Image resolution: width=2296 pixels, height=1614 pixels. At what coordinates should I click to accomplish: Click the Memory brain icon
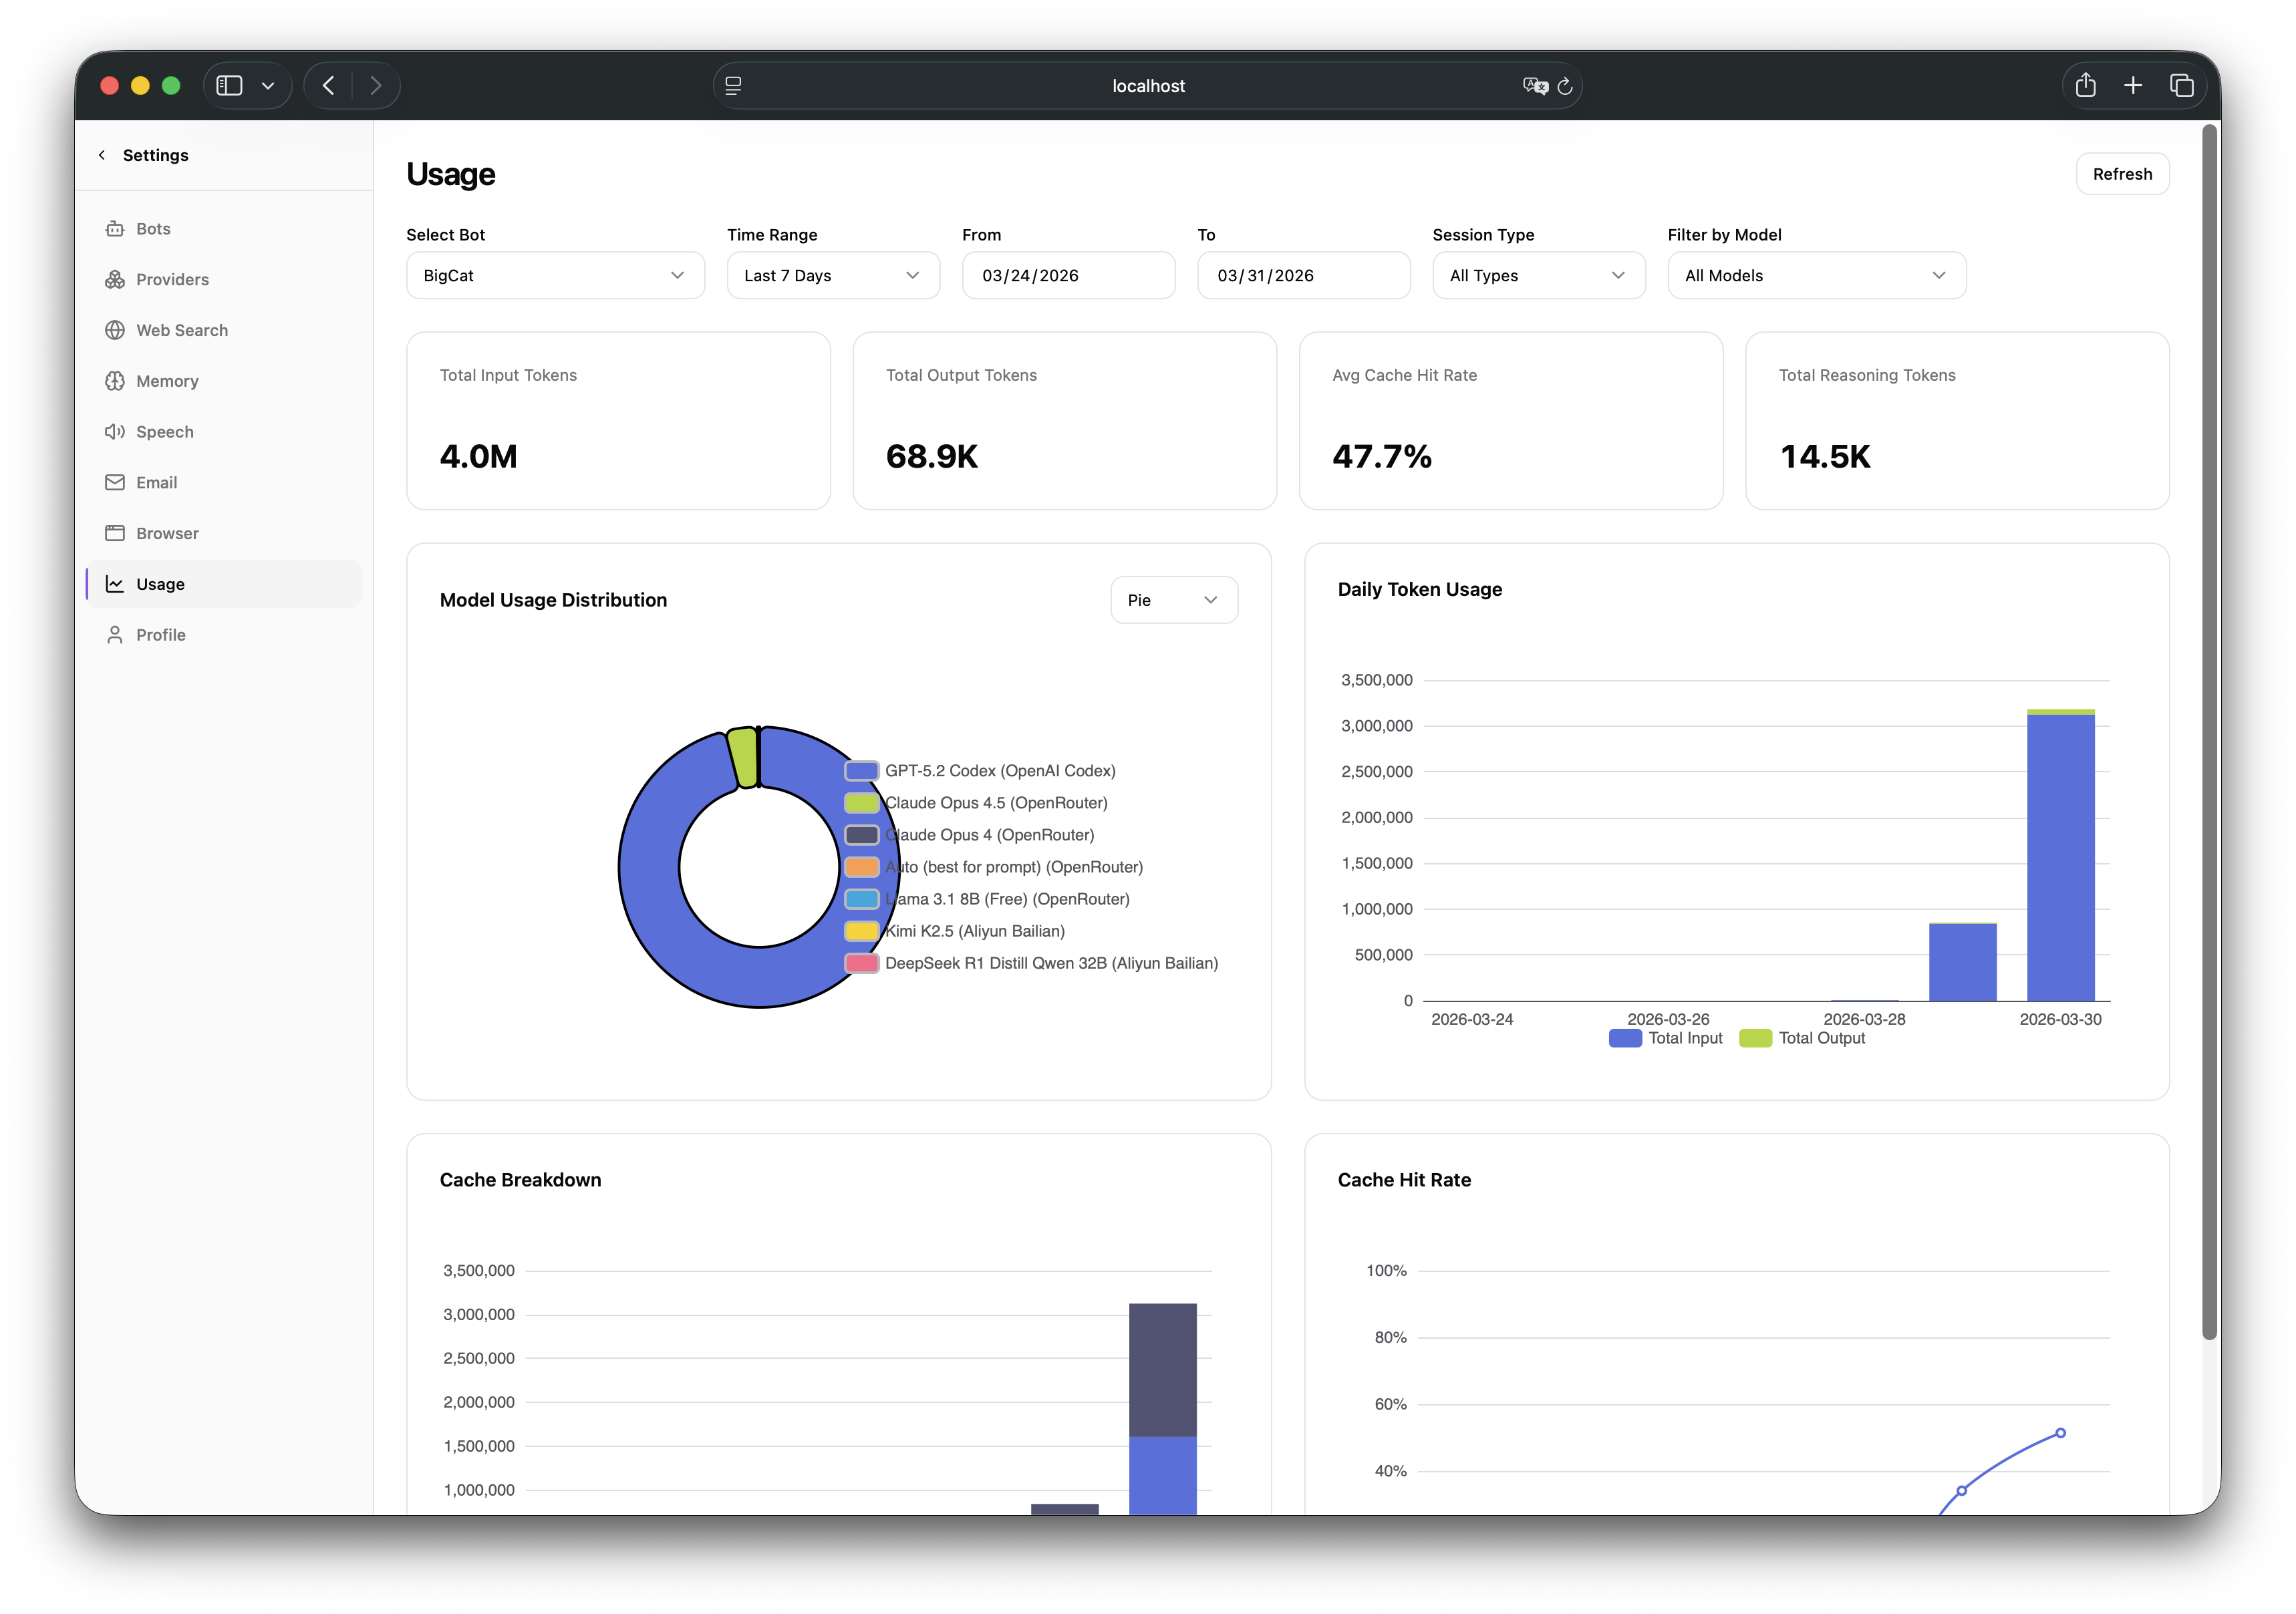115,381
